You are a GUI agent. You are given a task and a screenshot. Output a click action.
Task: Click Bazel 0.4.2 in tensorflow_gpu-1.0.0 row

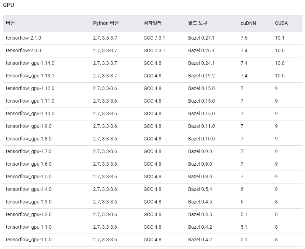click(200, 240)
